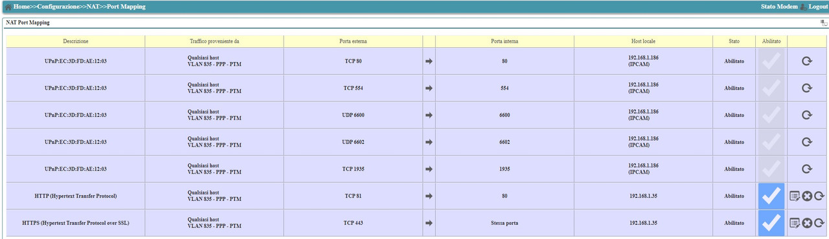
Task: Disable the HTTPS TCP 443 mapping checkbox
Action: [x=771, y=223]
